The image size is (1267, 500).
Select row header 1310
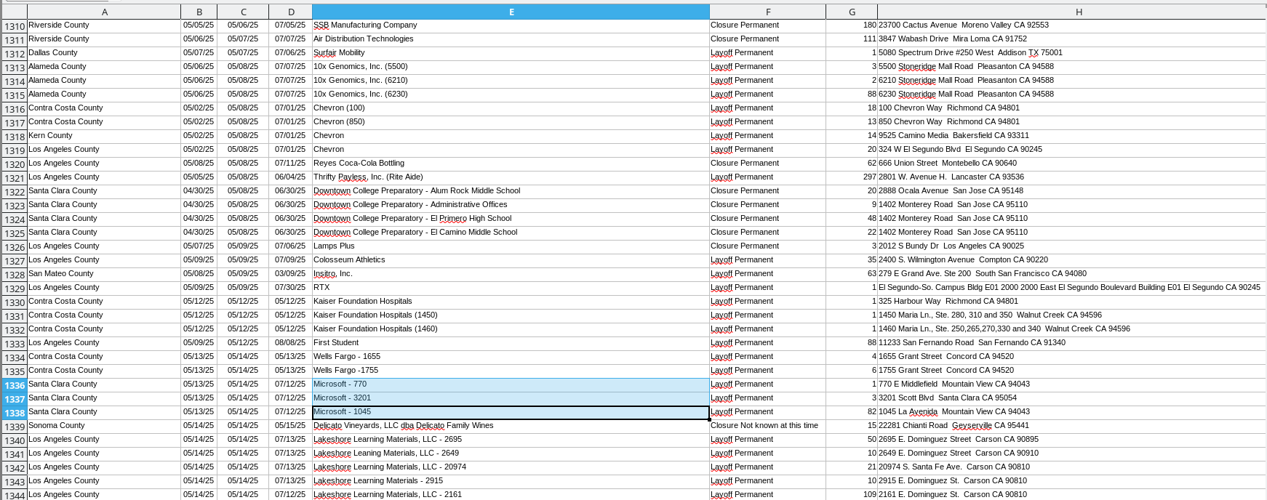tap(14, 26)
